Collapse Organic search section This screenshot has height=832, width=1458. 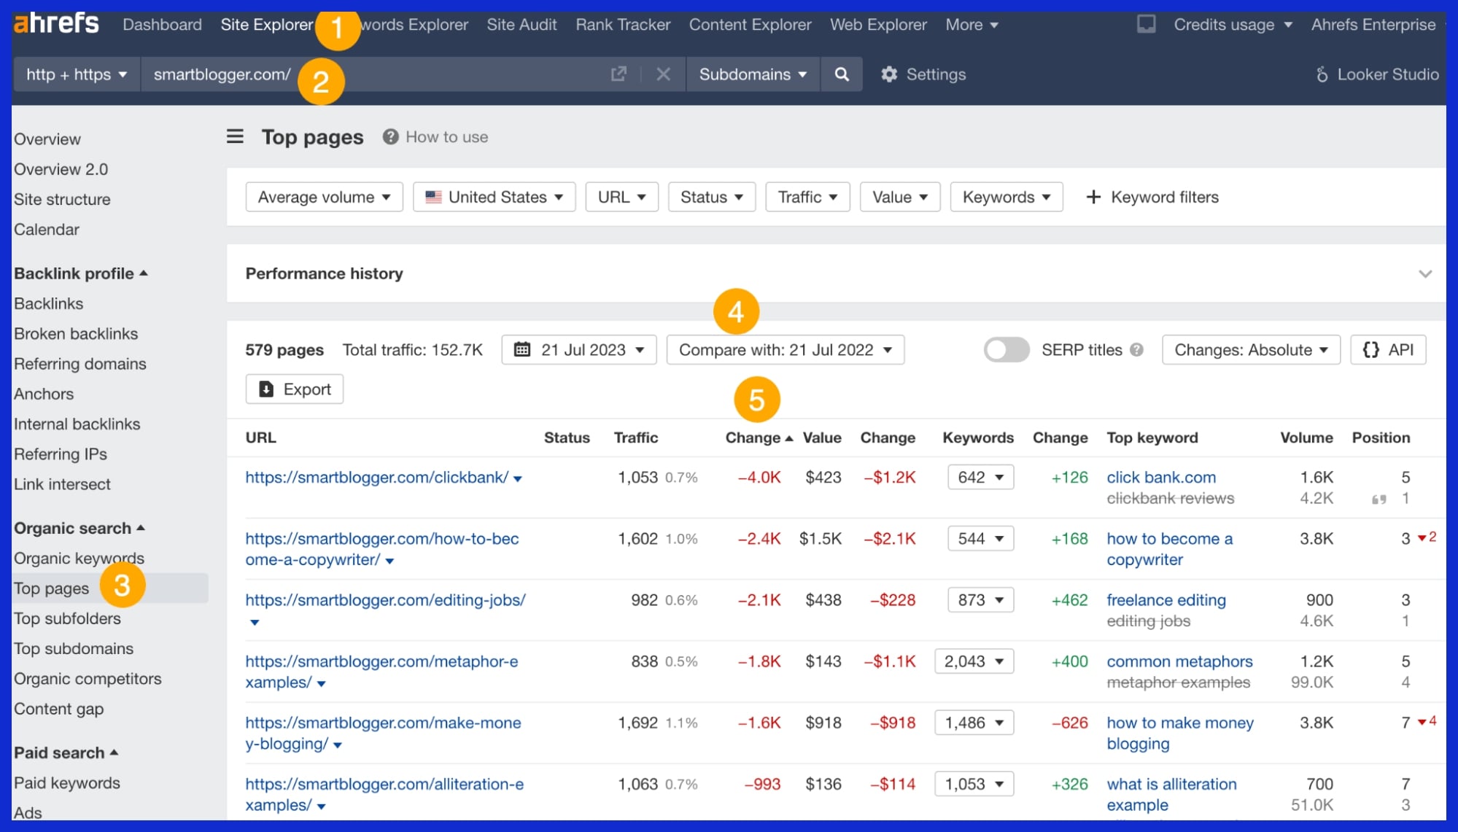[x=80, y=528]
